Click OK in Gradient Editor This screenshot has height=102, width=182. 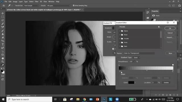[x=170, y=28]
